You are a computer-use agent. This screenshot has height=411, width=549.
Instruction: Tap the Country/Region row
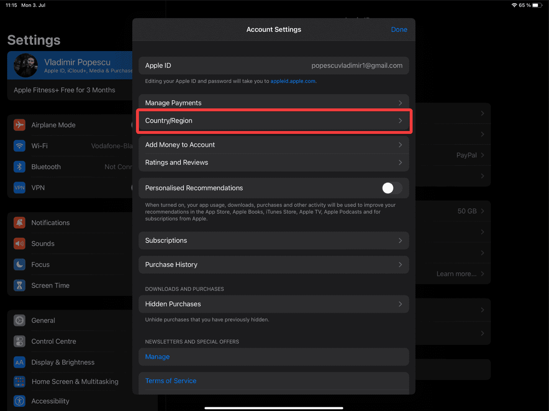(274, 121)
